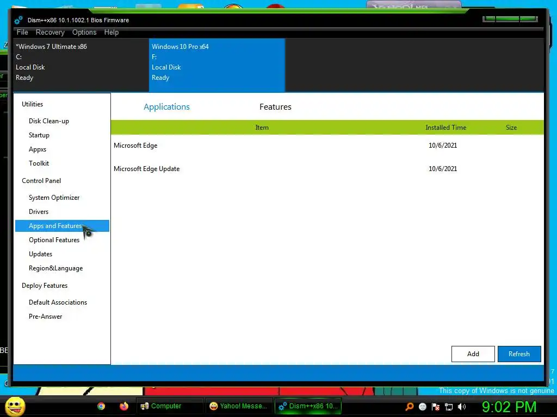Sort by Installed Time column header
This screenshot has width=557, height=417.
(446, 127)
